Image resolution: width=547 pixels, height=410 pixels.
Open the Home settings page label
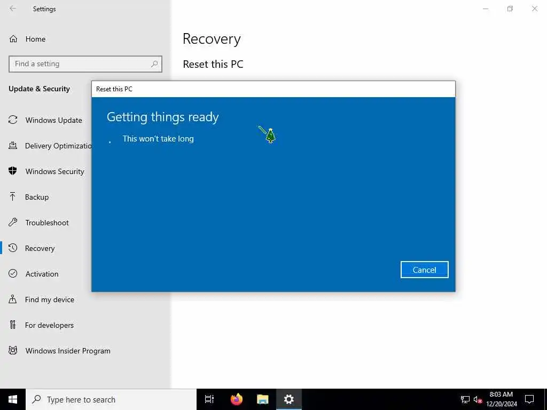click(x=35, y=39)
